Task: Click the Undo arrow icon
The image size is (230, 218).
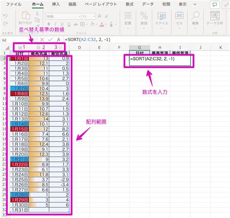Action: 5,16
